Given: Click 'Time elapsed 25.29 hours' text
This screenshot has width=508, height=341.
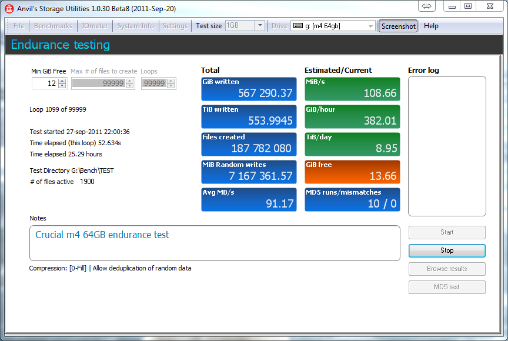Looking at the screenshot, I should [66, 154].
